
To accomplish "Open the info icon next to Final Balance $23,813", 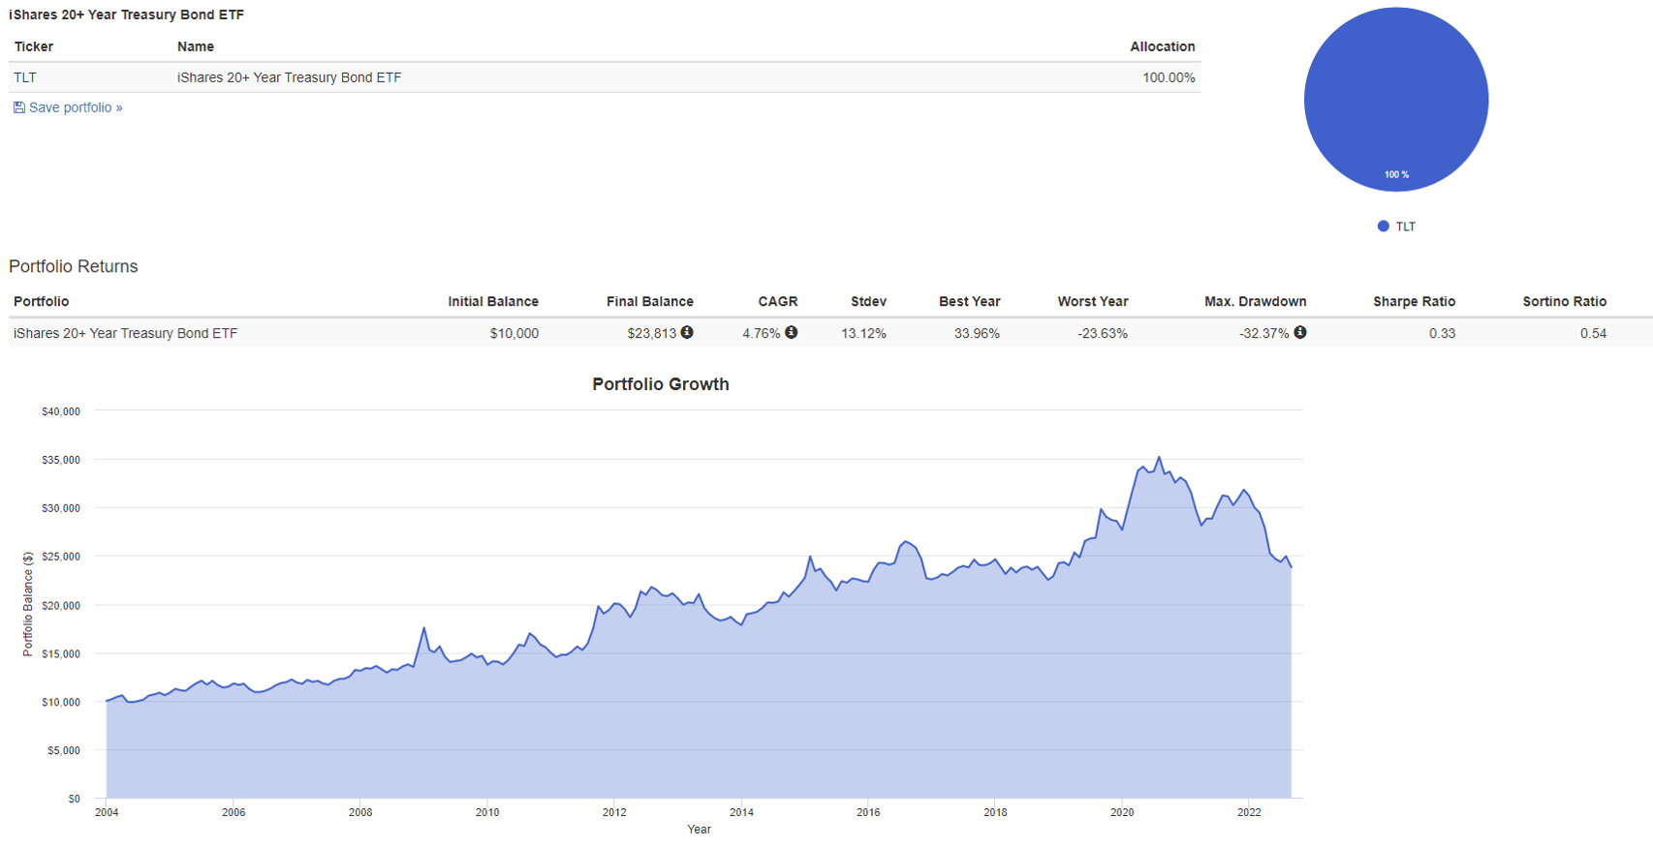I will point(687,332).
